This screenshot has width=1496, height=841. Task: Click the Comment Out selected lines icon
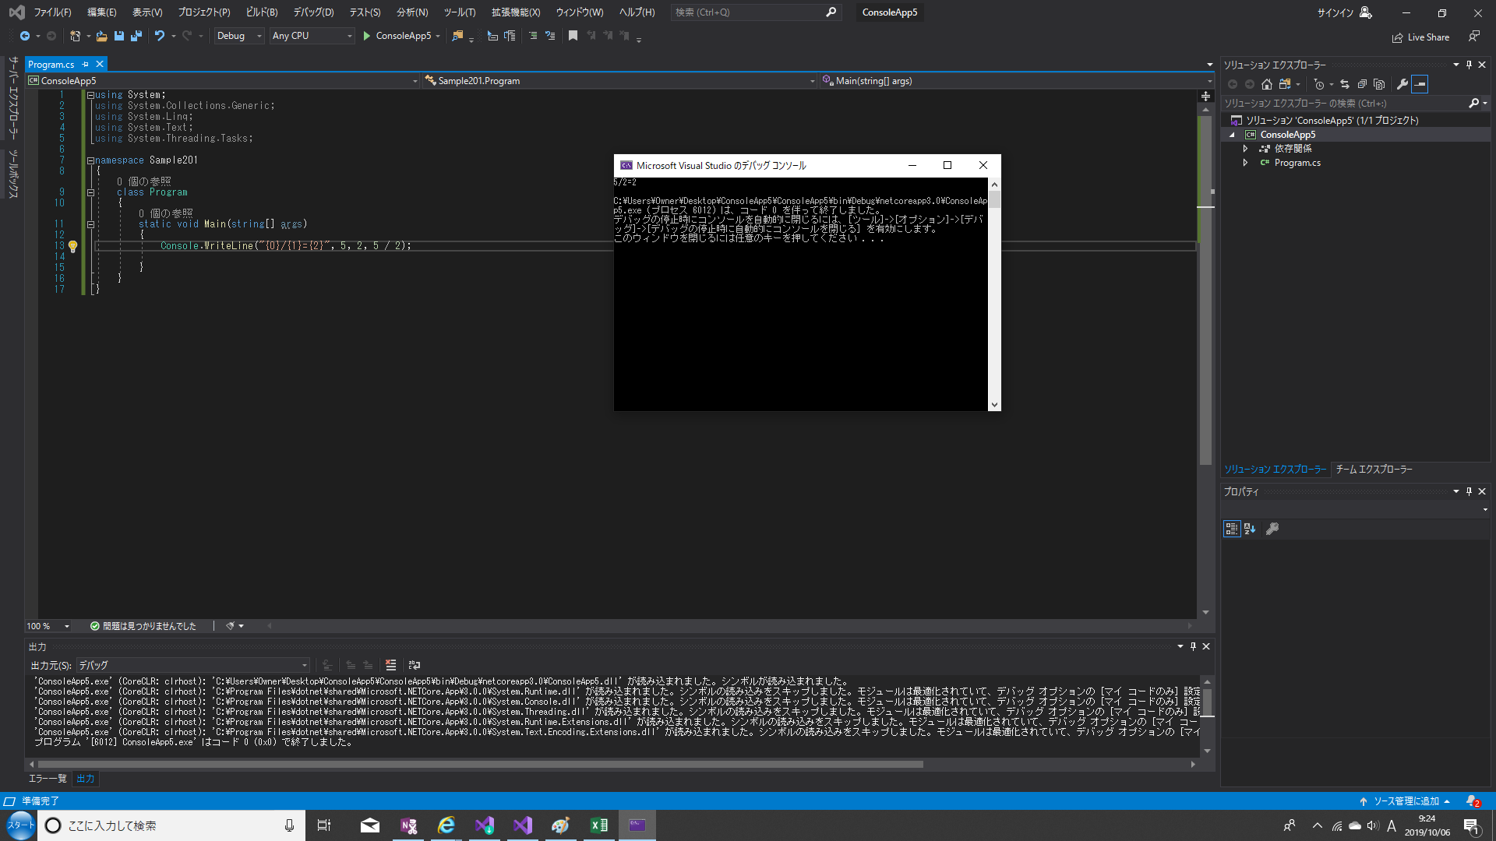(x=533, y=36)
